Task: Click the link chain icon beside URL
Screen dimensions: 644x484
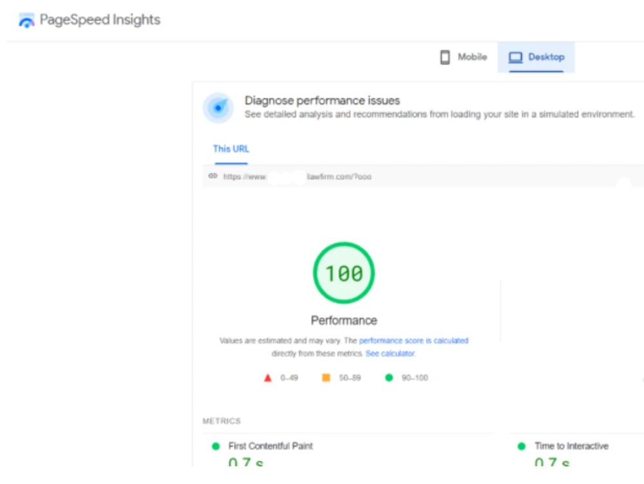Action: tap(213, 176)
